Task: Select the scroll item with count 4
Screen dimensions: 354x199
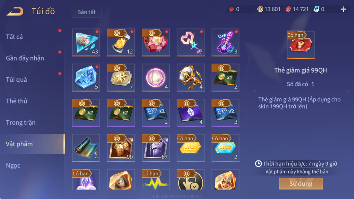Action: [x=86, y=148]
